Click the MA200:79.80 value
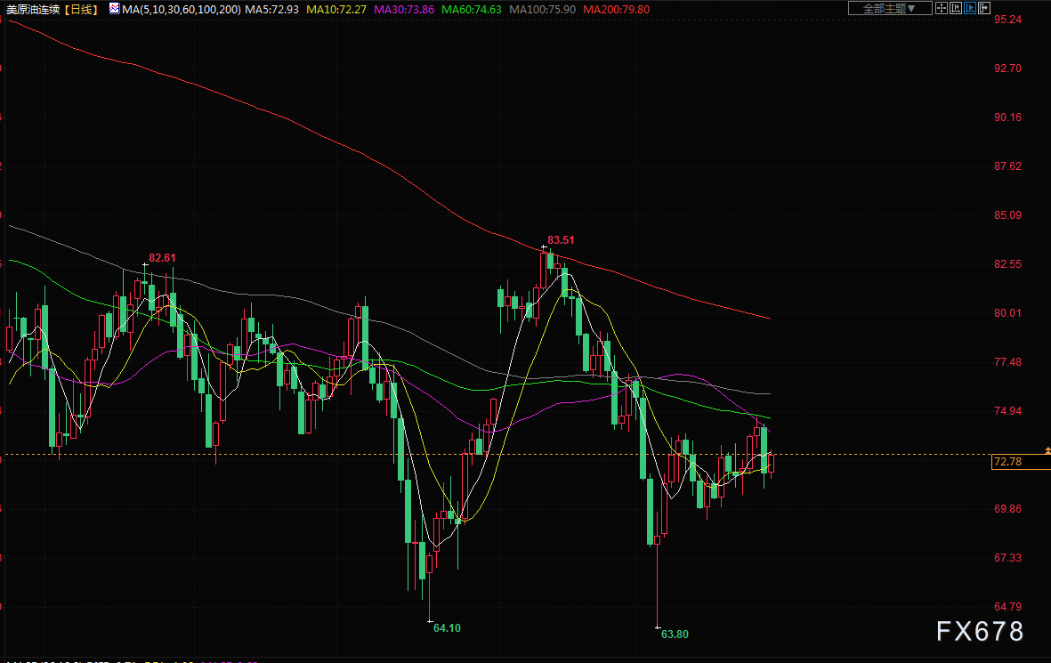1051x663 pixels. click(x=617, y=10)
